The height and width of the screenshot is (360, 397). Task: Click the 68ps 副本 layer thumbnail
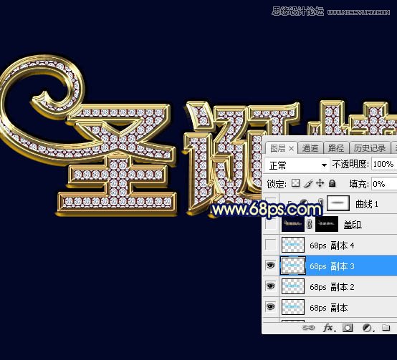click(293, 307)
